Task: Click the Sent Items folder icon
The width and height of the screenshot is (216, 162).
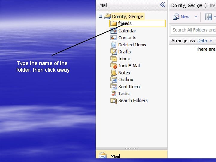Action: [x=114, y=86]
